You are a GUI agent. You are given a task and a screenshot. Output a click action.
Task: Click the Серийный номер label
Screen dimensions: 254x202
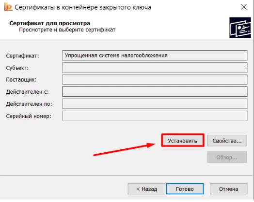point(29,116)
